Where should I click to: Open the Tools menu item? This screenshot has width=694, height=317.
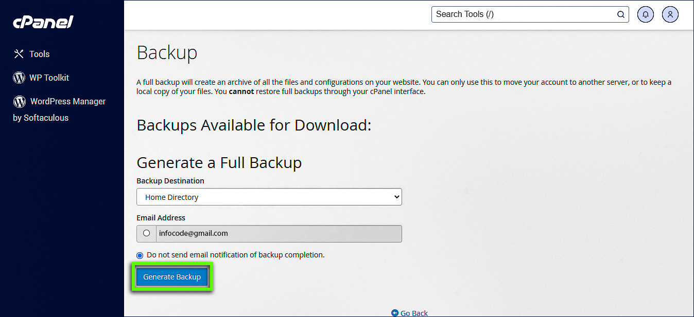[39, 54]
